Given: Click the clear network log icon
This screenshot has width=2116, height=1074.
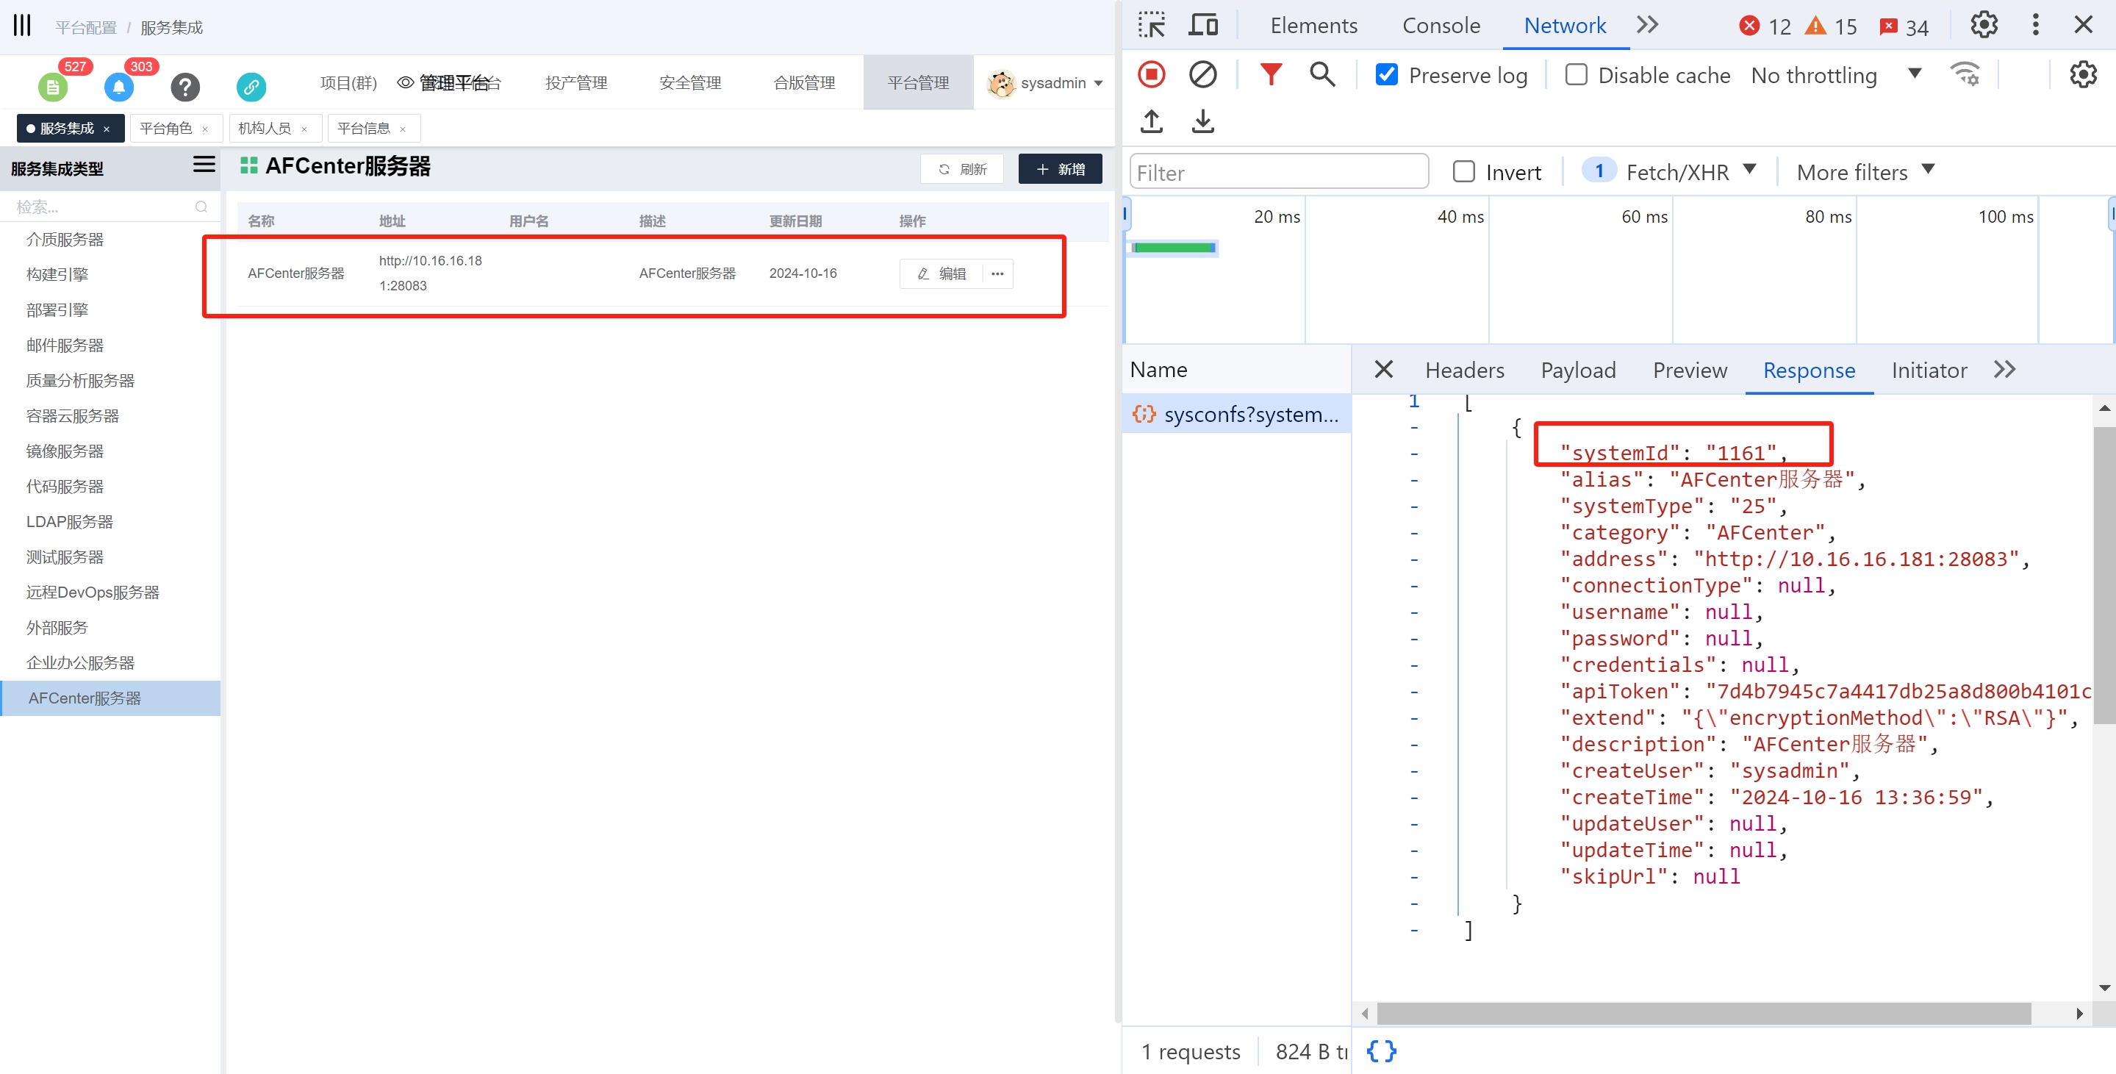Looking at the screenshot, I should 1202,75.
